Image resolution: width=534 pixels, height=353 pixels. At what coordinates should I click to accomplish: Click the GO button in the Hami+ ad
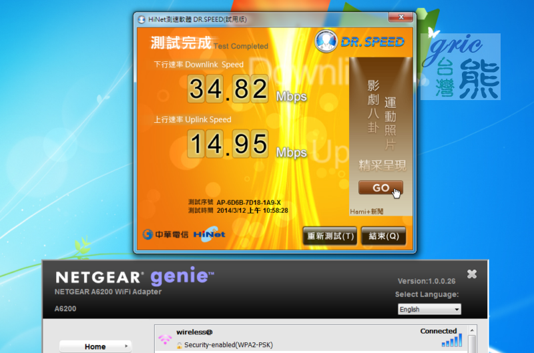(380, 188)
